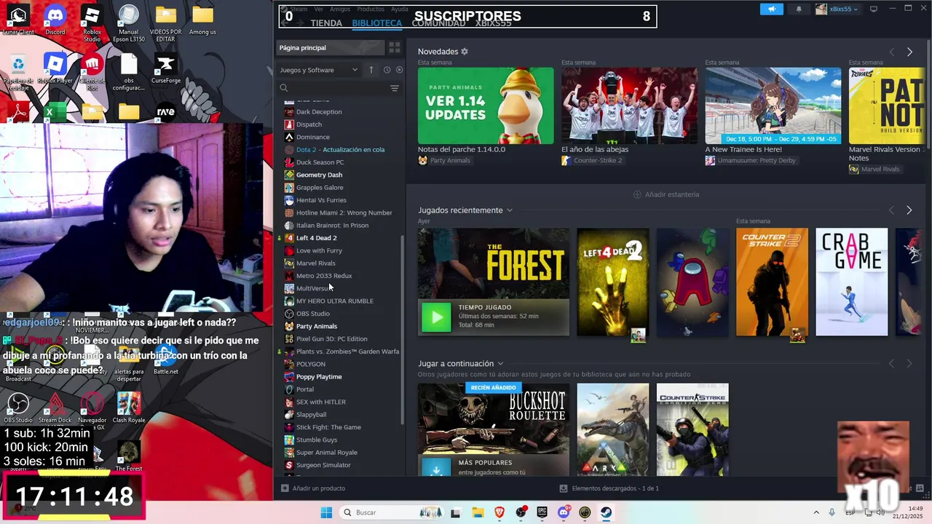Select Crab Game cover art
The width and height of the screenshot is (932, 524).
[x=851, y=282]
